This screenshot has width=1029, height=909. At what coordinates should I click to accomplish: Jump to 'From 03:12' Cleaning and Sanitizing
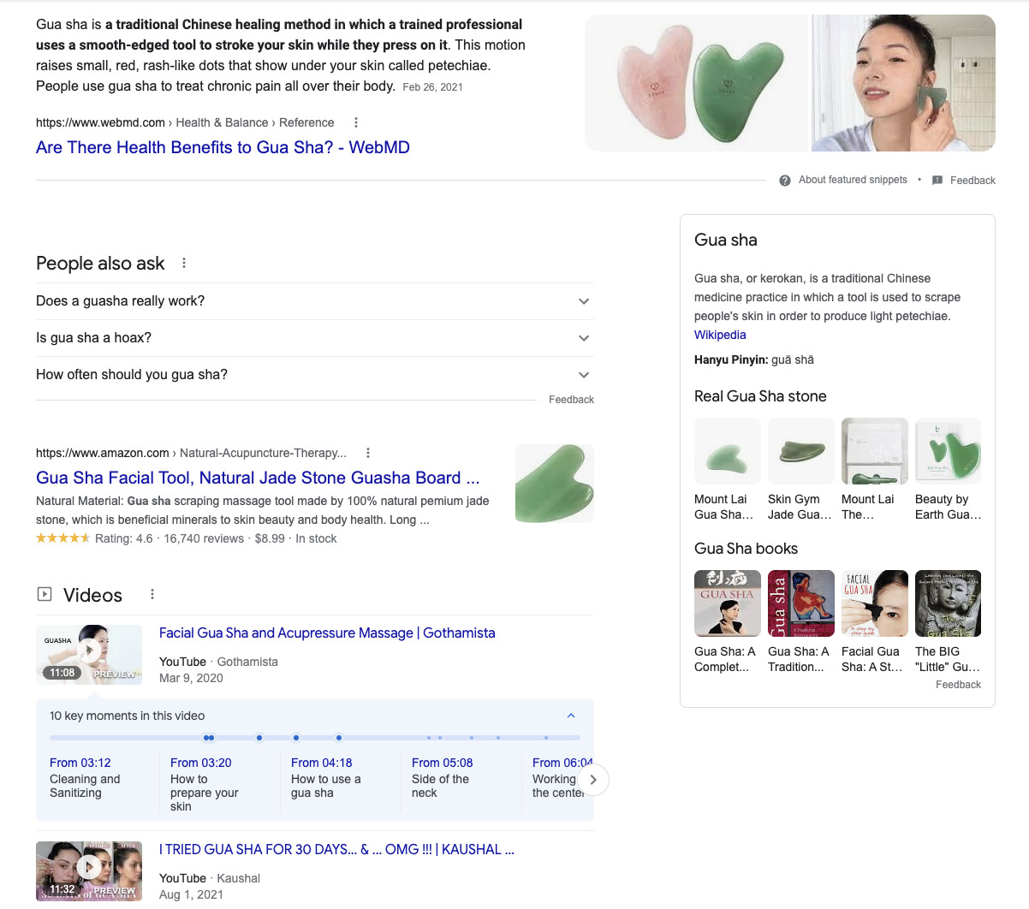(x=85, y=777)
